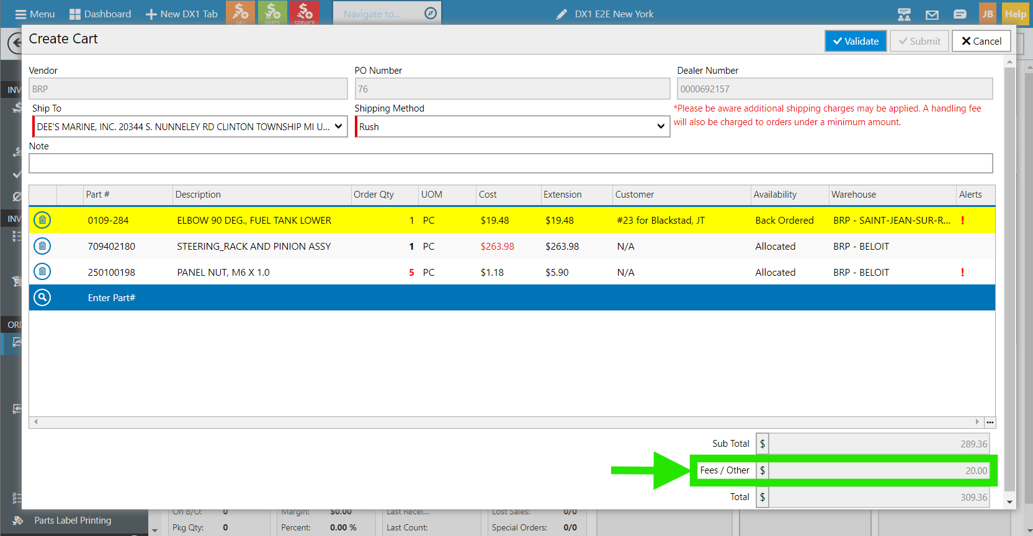Delete the 0109-284 row via trash icon

pyautogui.click(x=42, y=220)
